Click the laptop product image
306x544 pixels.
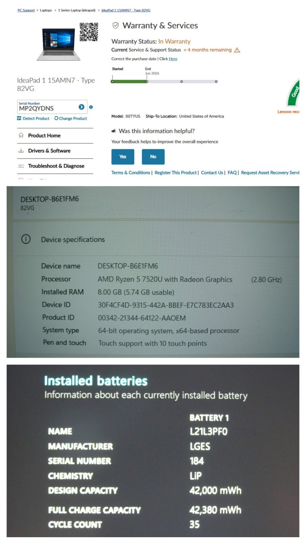(x=58, y=45)
